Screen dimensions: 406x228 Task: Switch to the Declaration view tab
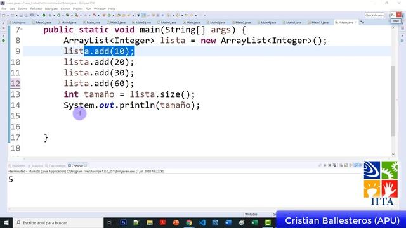[x=55, y=166]
